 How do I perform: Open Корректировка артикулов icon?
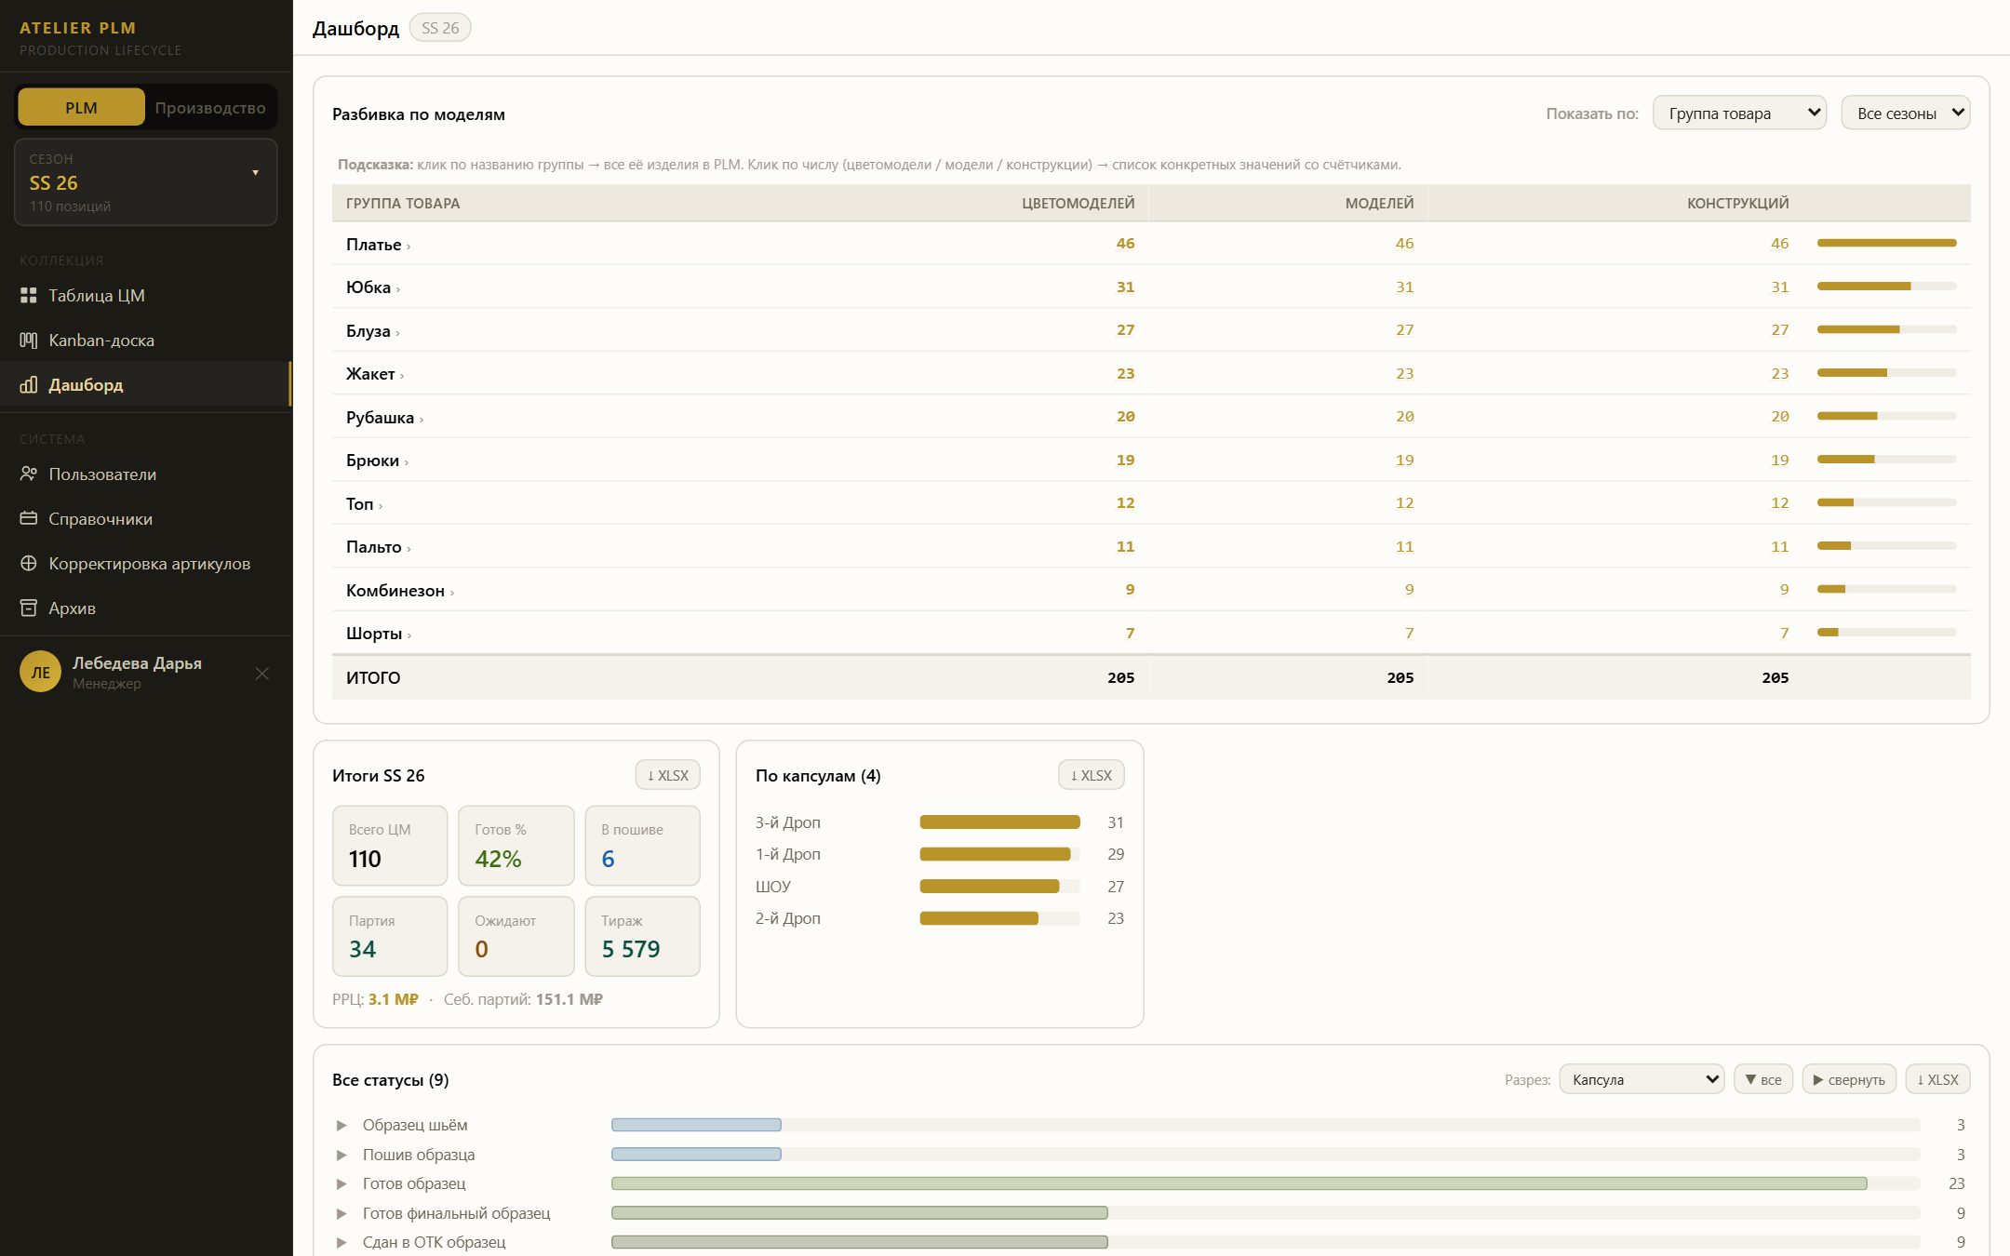coord(29,564)
